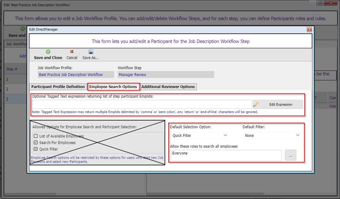Toggle the Quick Filter checkbox
Viewport: 340px width, 199px height.
click(x=36, y=149)
